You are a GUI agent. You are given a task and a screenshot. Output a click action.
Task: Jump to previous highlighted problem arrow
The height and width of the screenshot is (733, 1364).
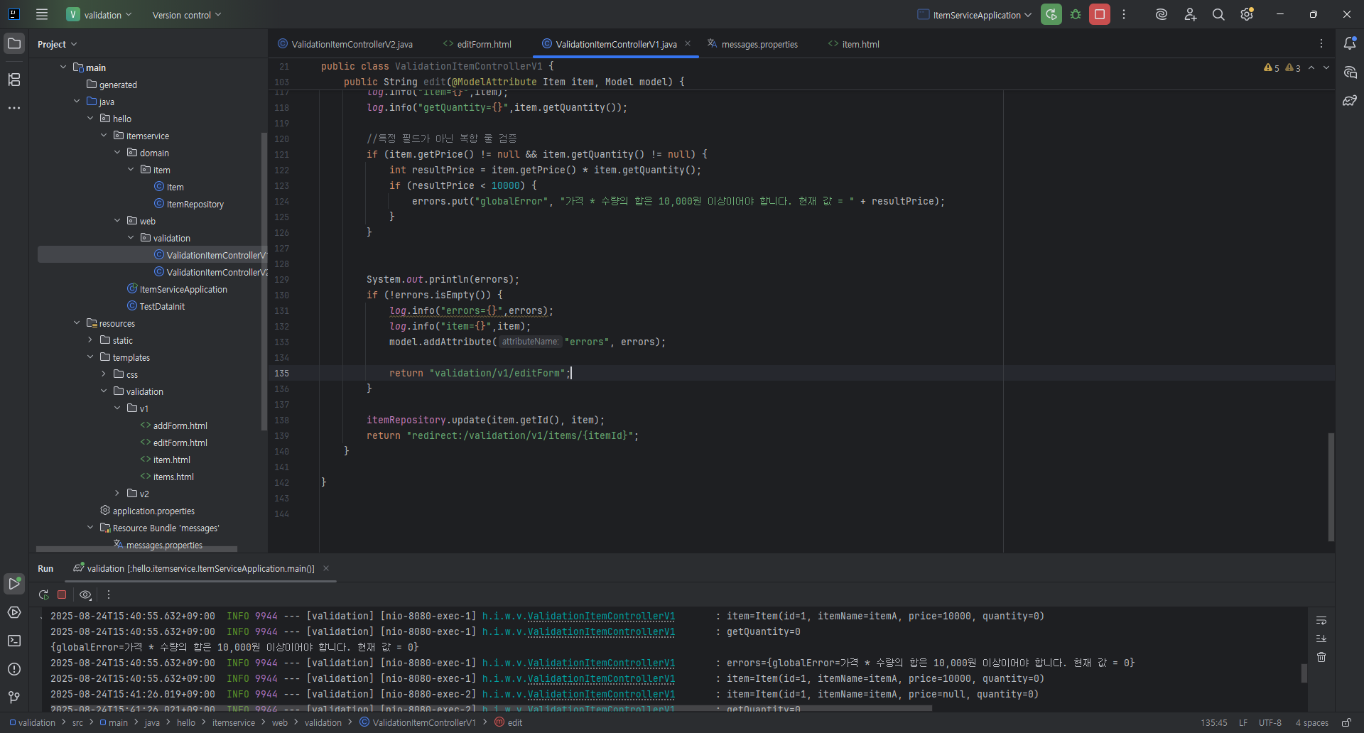pos(1311,67)
